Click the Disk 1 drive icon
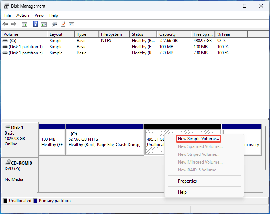The height and width of the screenshot is (214, 270). pyautogui.click(x=8, y=127)
